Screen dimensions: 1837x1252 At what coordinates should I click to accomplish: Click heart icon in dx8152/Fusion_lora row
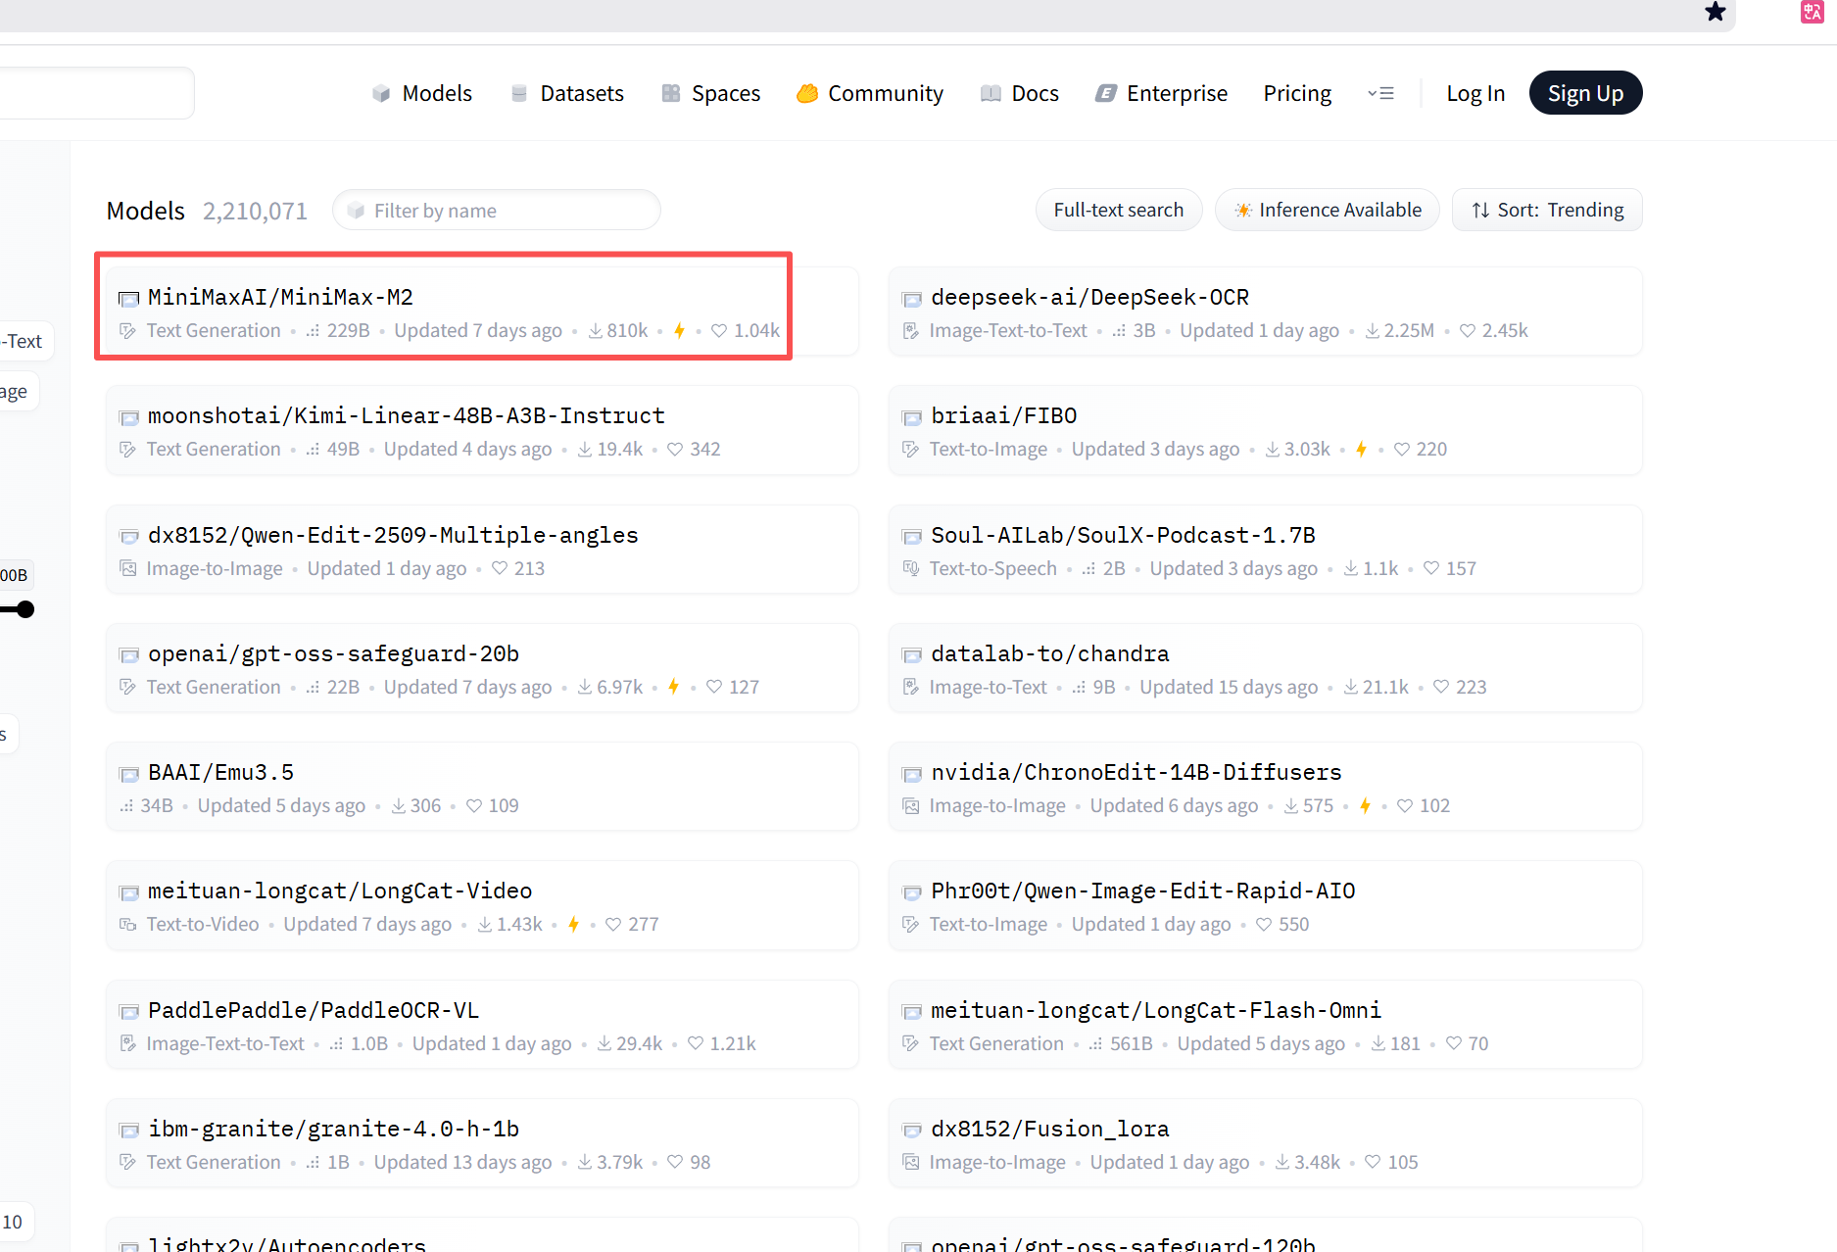1373,1162
